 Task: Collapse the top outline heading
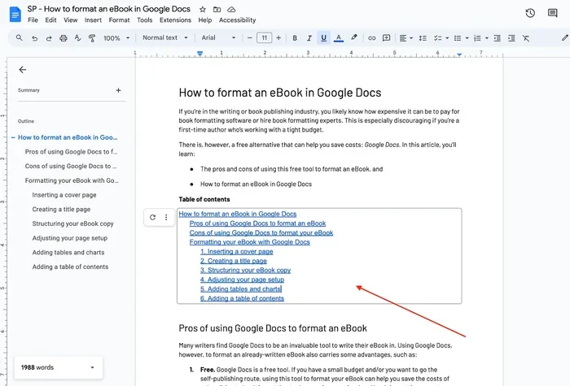coord(13,137)
